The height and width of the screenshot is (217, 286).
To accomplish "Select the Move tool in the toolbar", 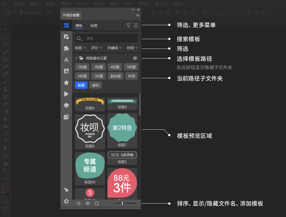I will (x=5, y=30).
